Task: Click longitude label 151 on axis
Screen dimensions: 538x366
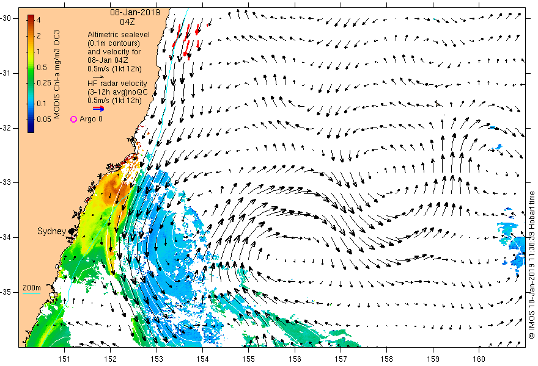Action: 64,359
